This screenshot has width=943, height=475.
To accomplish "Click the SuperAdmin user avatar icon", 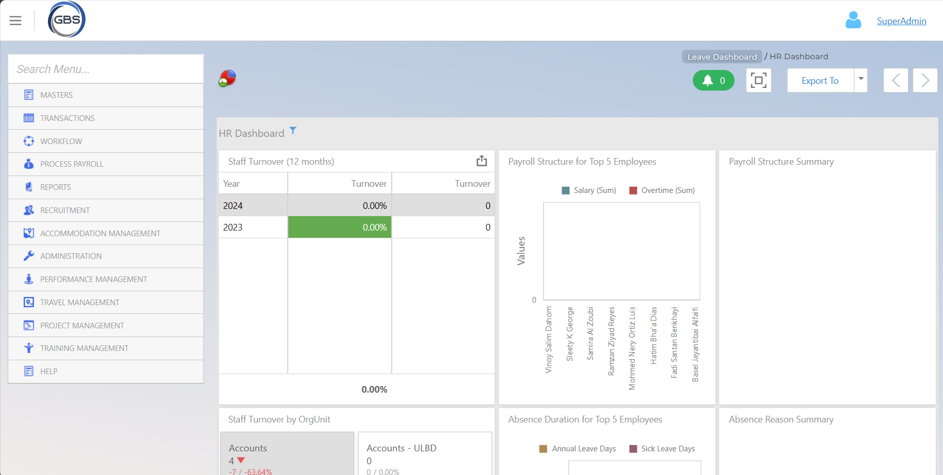I will tap(853, 21).
